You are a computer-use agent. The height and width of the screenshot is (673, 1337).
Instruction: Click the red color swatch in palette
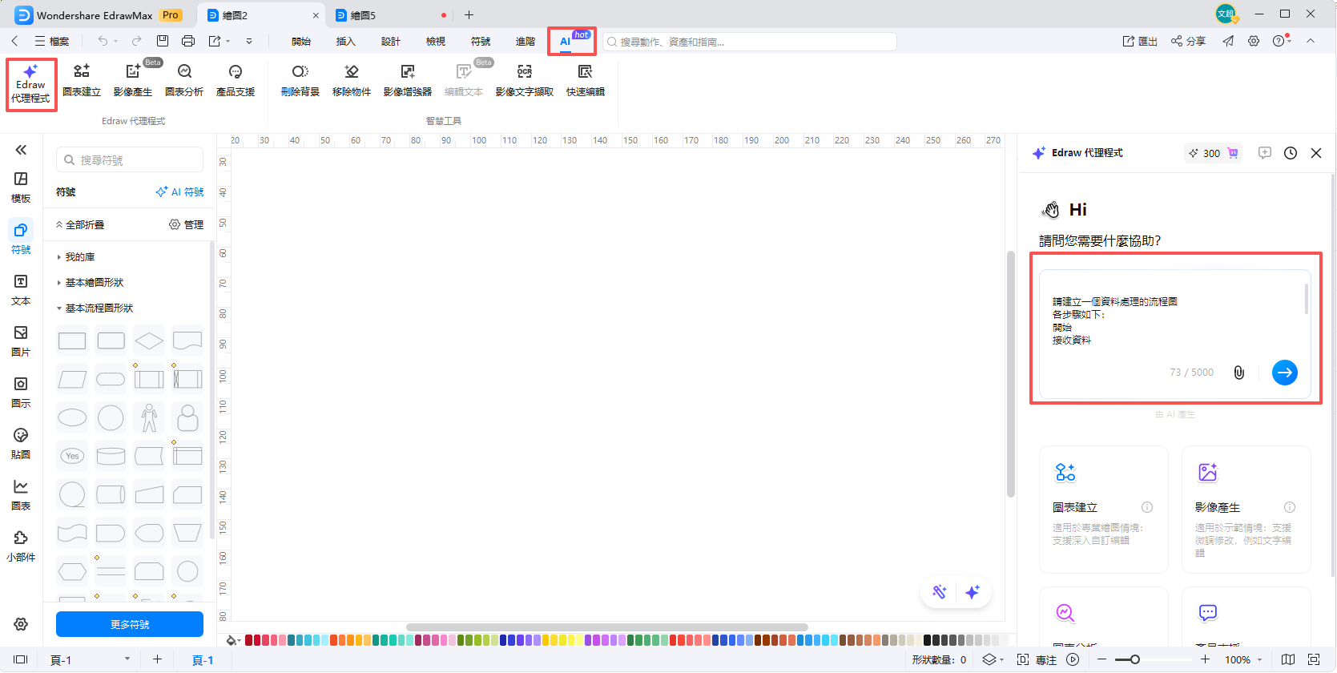[x=249, y=640]
